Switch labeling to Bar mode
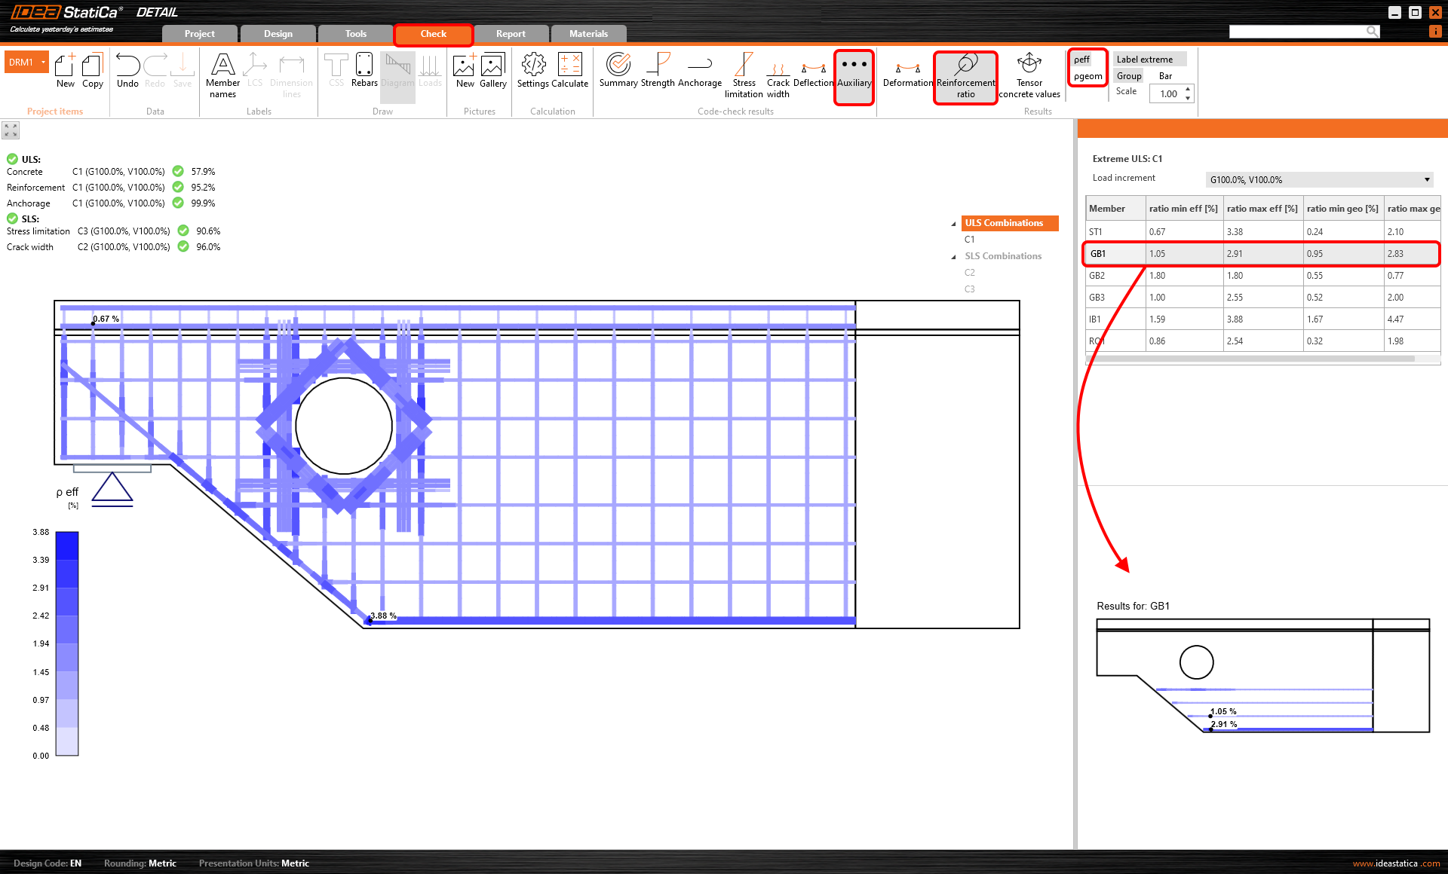The width and height of the screenshot is (1448, 874). [1165, 76]
